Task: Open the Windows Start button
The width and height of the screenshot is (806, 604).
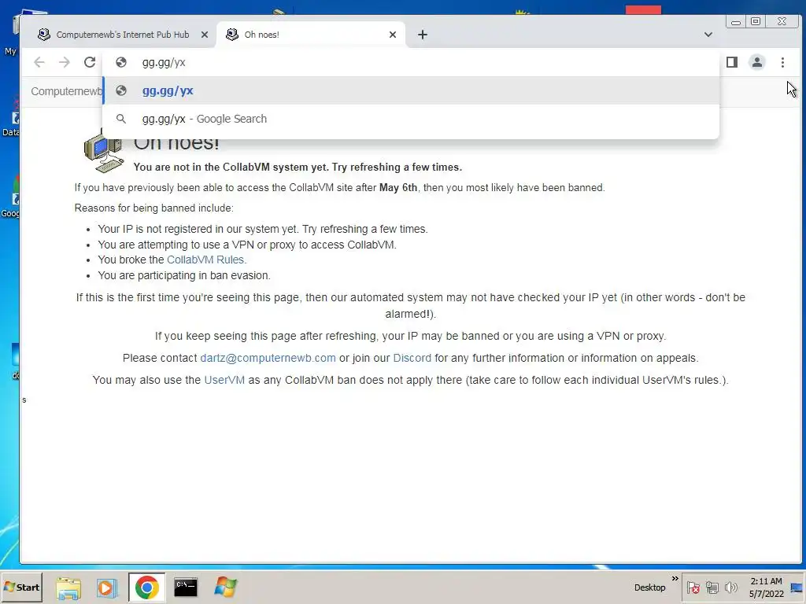Action: (21, 587)
